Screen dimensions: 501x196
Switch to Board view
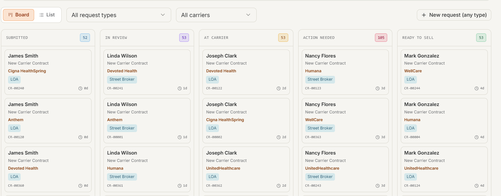click(x=18, y=15)
